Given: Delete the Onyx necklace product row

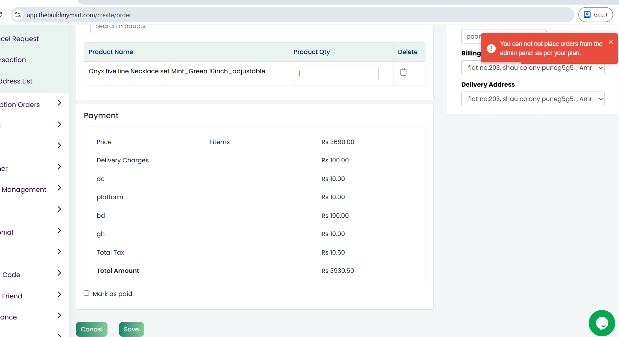Looking at the screenshot, I should point(403,72).
